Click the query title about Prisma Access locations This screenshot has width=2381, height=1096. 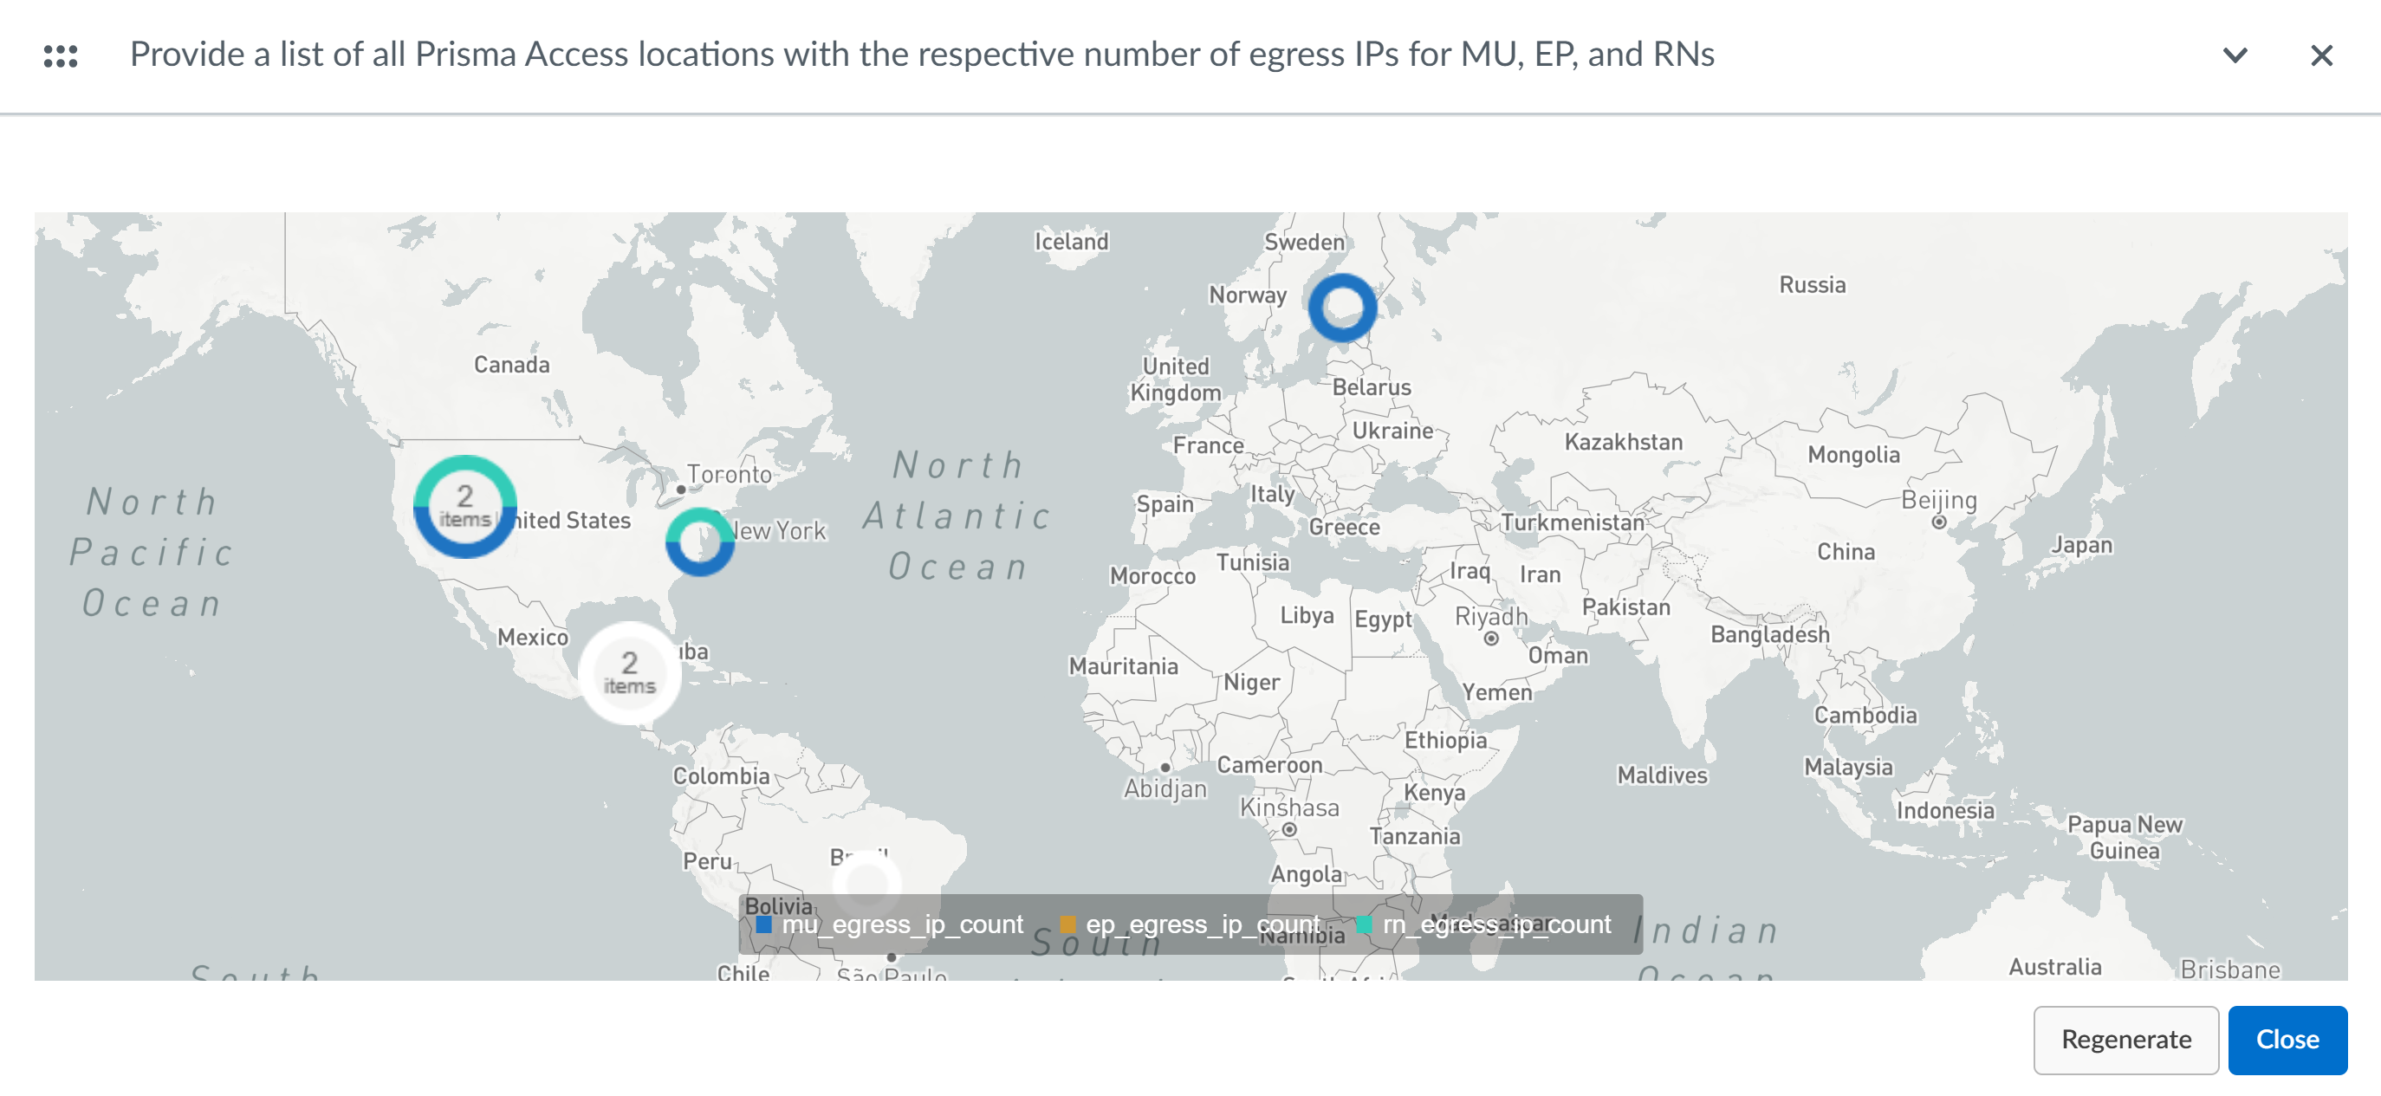pos(922,55)
